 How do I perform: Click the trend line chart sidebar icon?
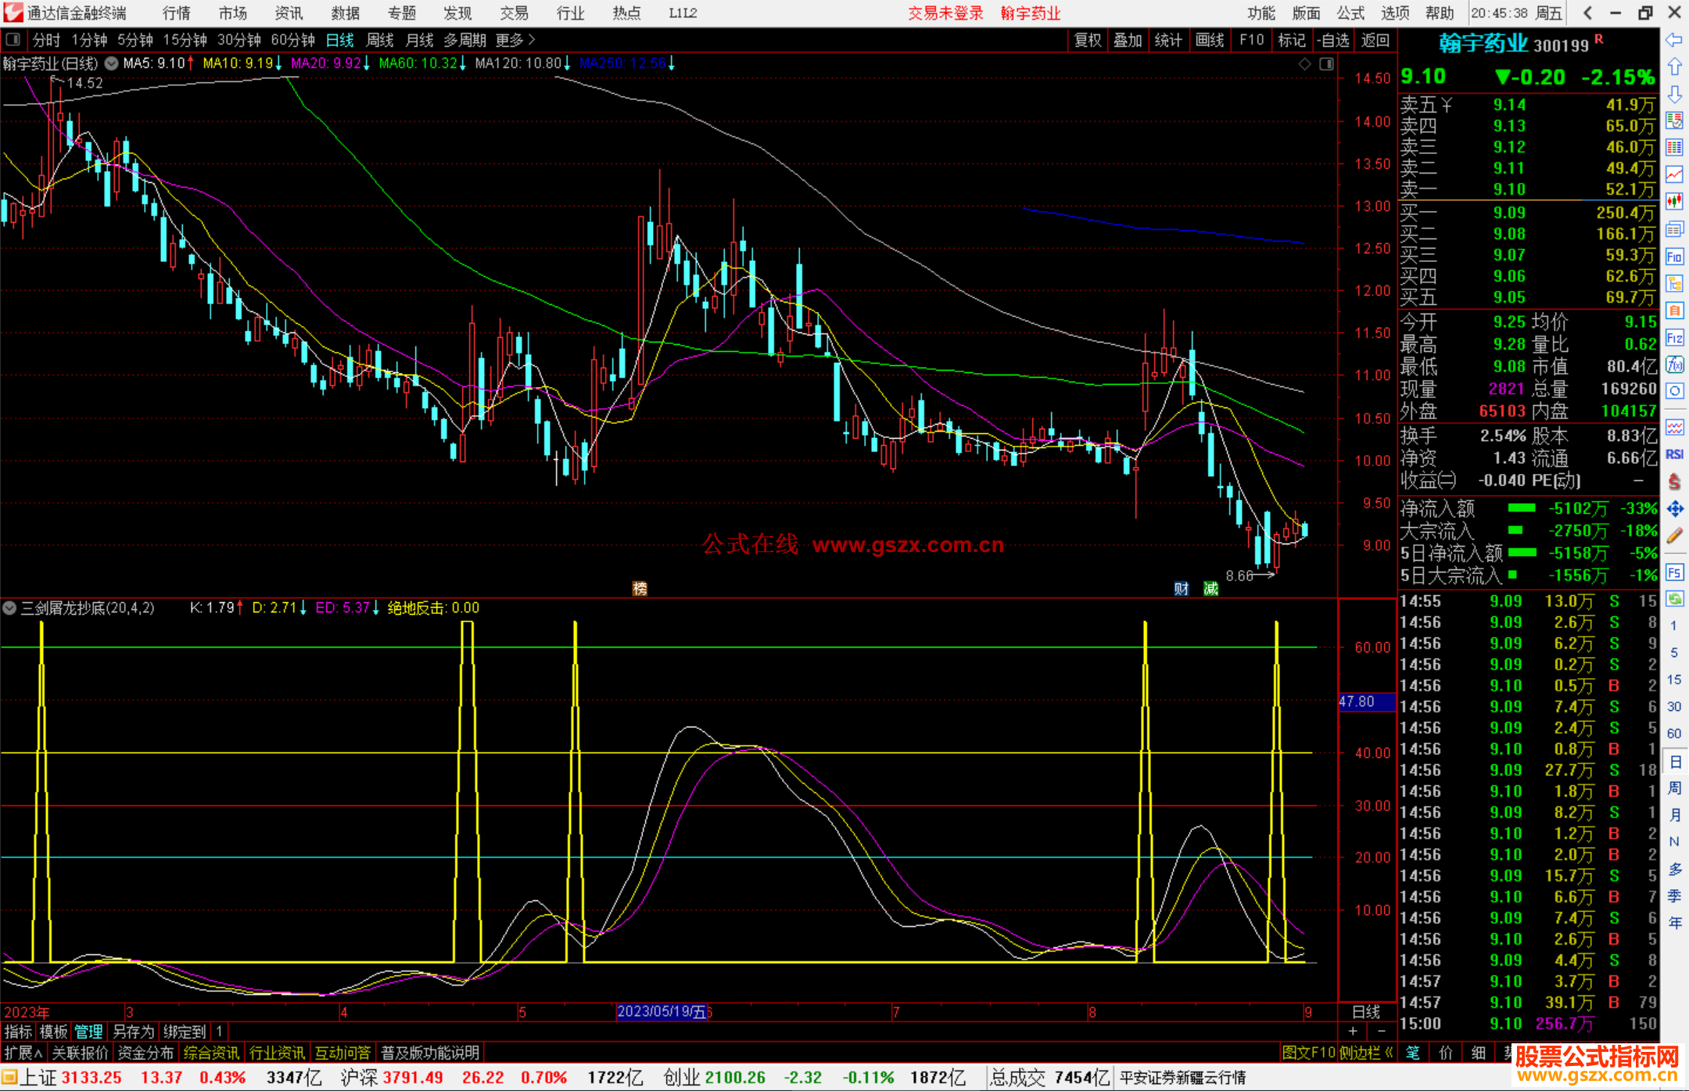1674,174
